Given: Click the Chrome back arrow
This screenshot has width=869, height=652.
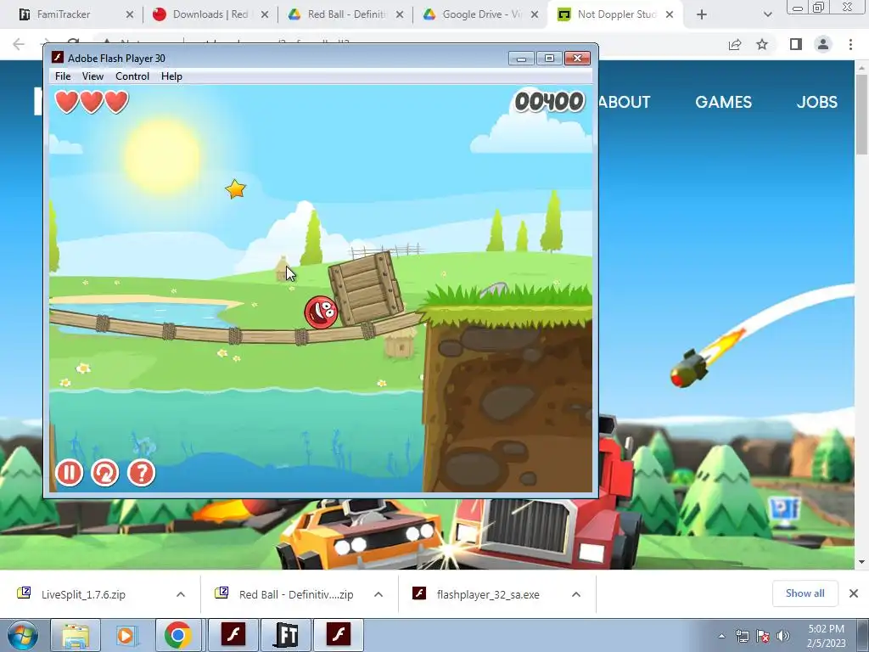Looking at the screenshot, I should point(19,44).
